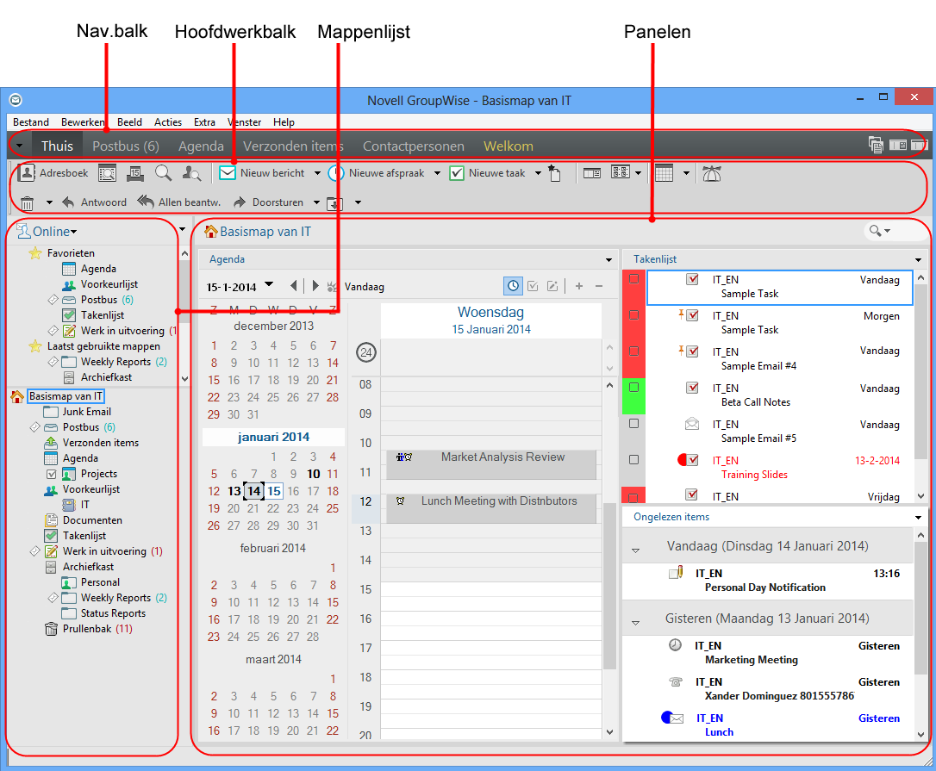Open the Bestand menu
936x771 pixels.
point(31,121)
